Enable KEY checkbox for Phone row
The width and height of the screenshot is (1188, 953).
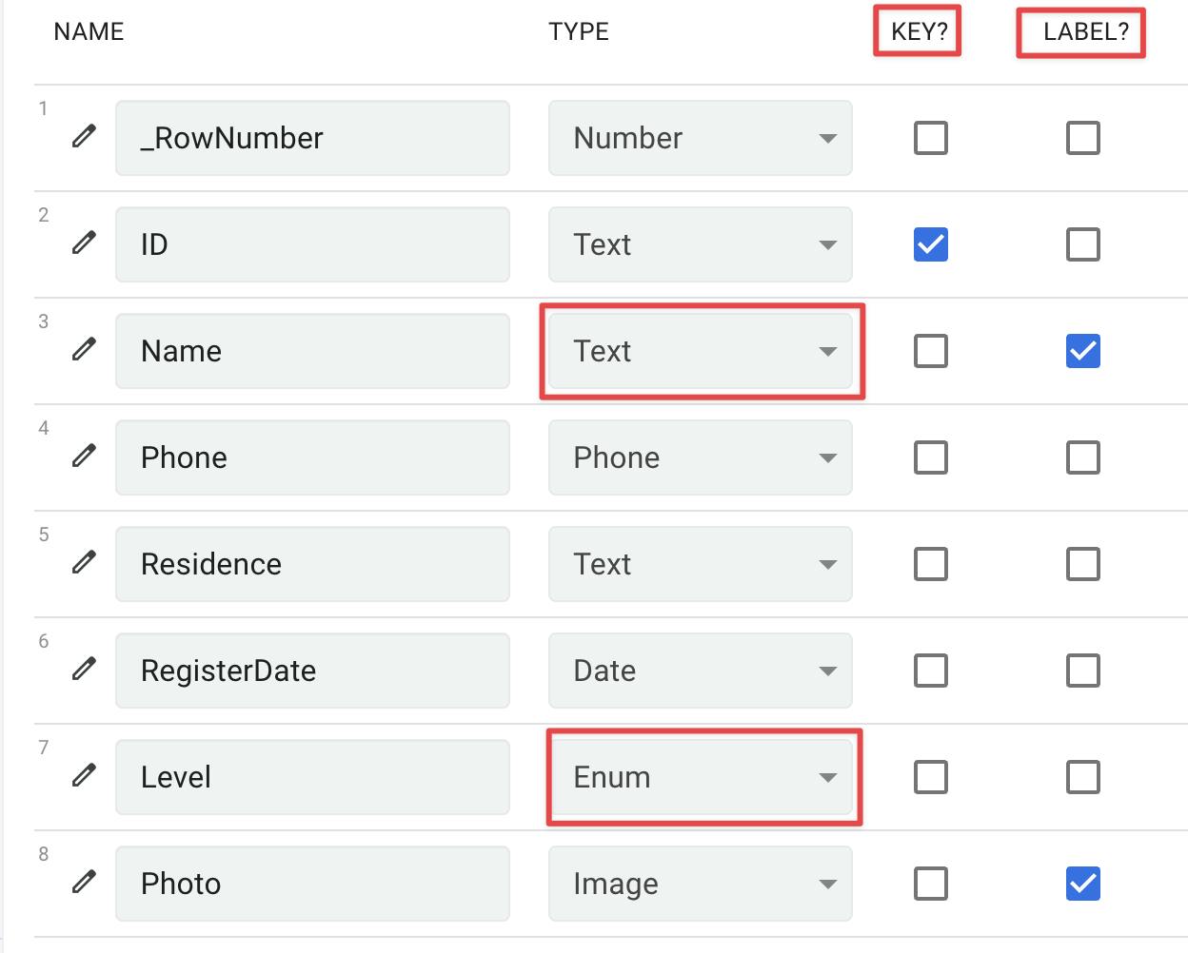[930, 457]
